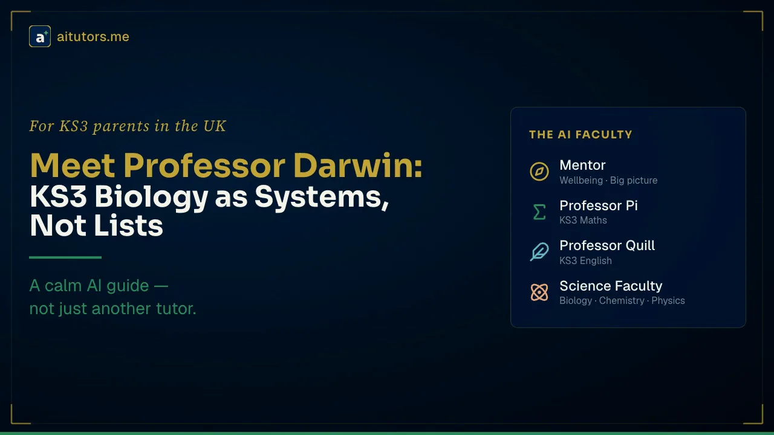This screenshot has width=774, height=435.
Task: Click 'Wellbeing · Big picture' subtitle
Action: pyautogui.click(x=608, y=180)
